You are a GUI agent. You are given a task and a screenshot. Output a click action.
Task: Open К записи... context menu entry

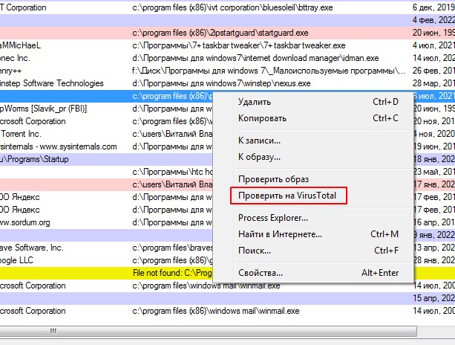point(324,141)
